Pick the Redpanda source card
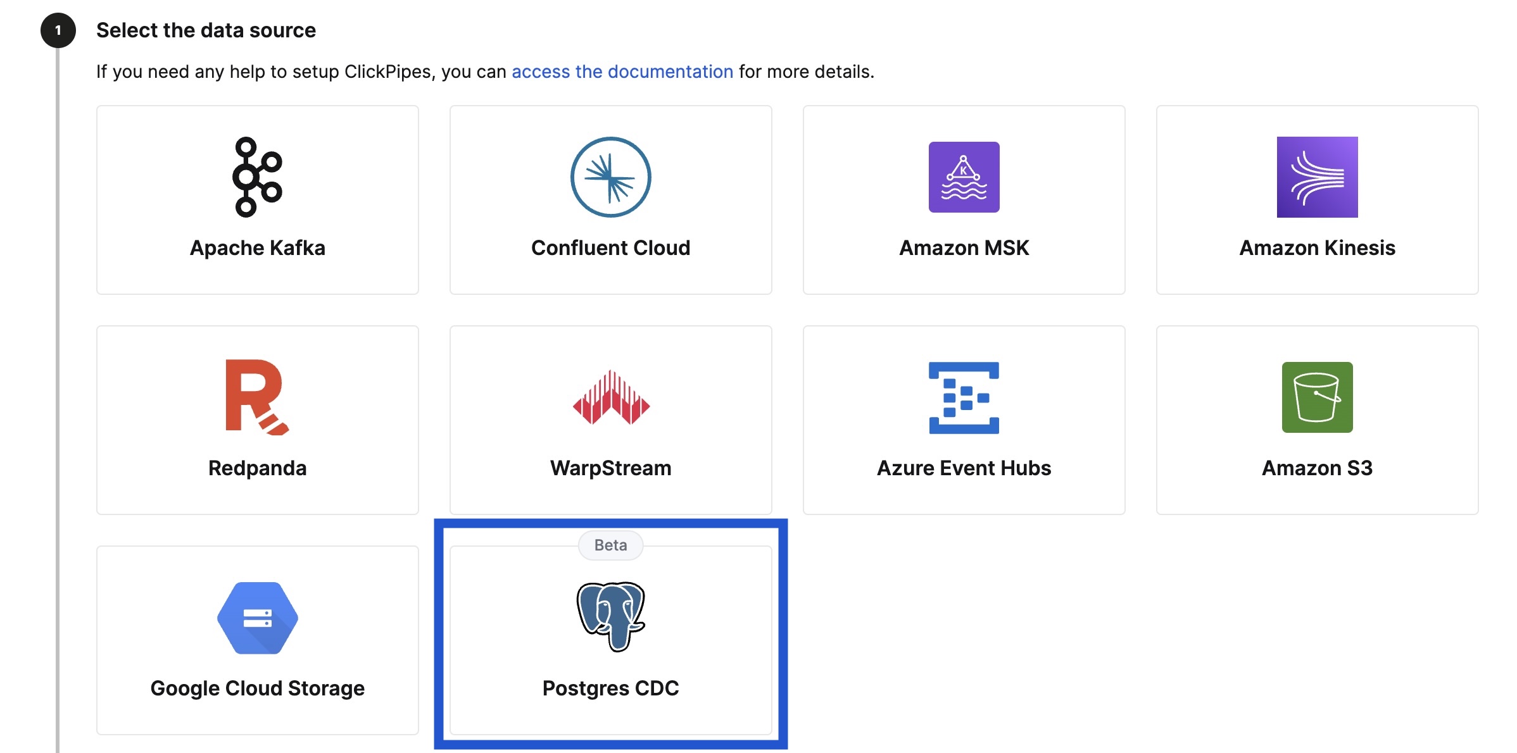The width and height of the screenshot is (1517, 753). click(256, 420)
